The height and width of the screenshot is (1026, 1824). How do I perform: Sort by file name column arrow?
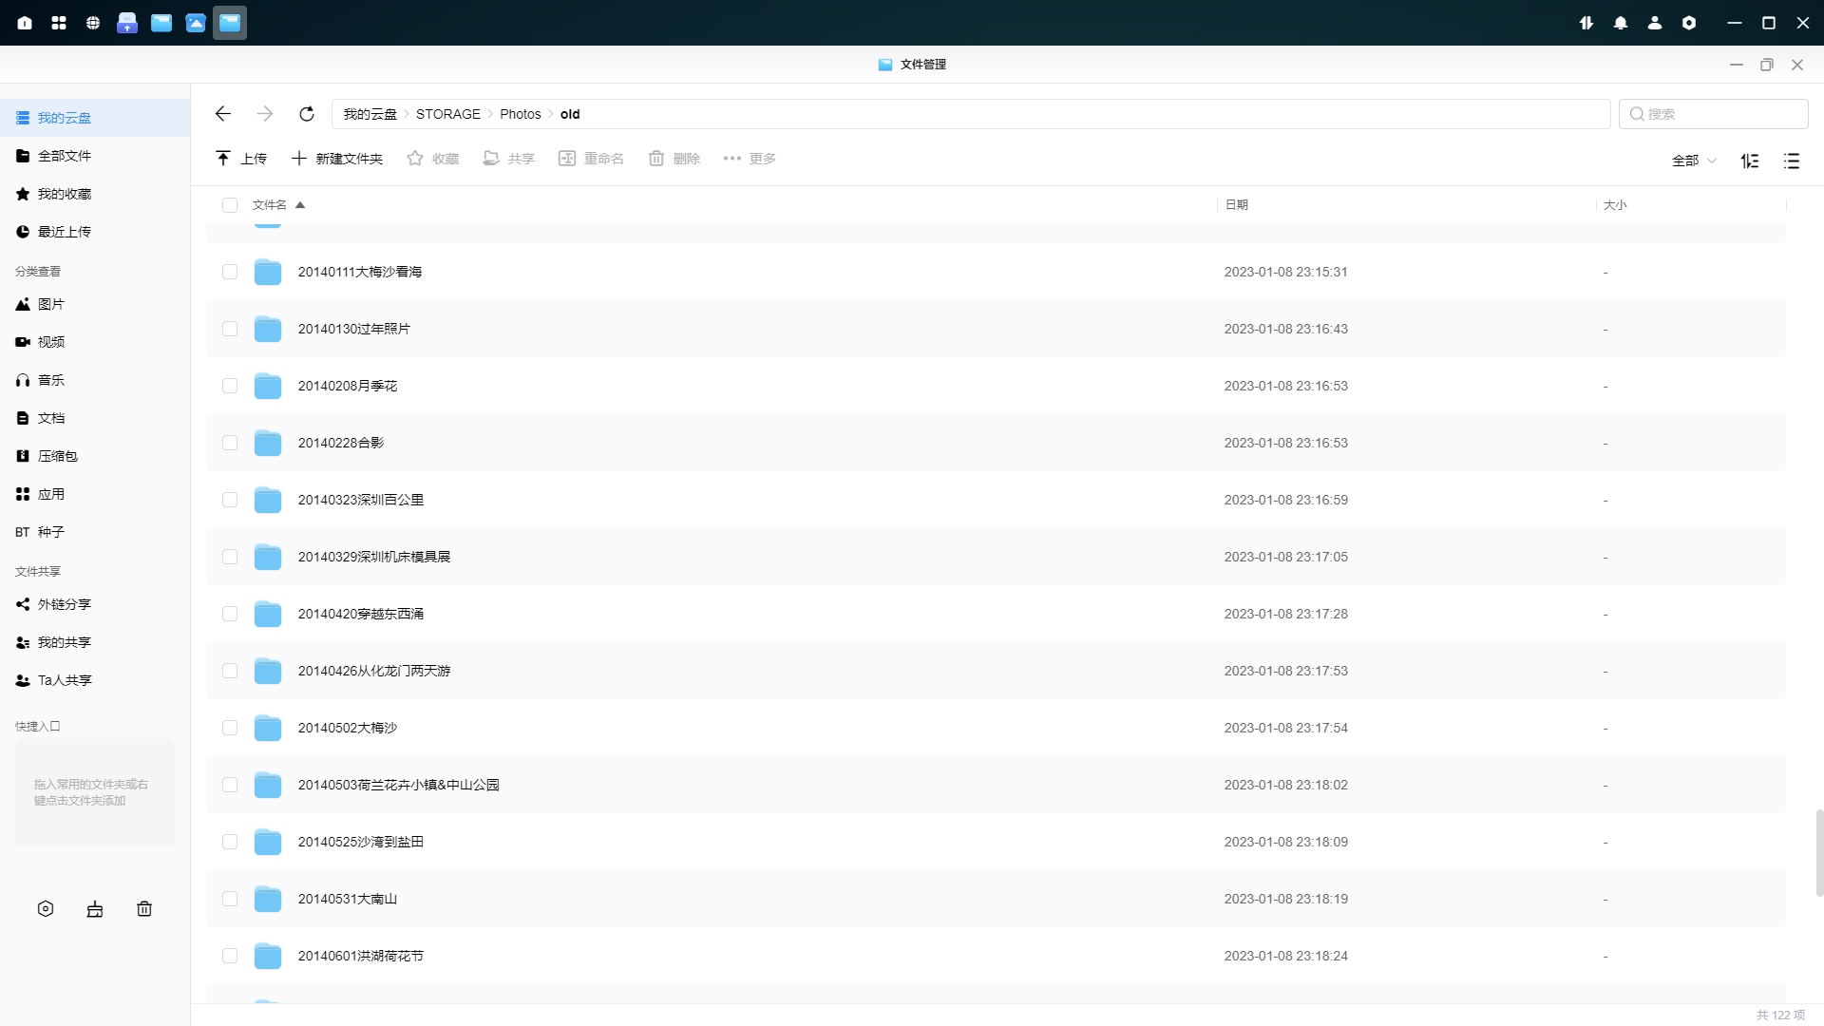tap(300, 205)
